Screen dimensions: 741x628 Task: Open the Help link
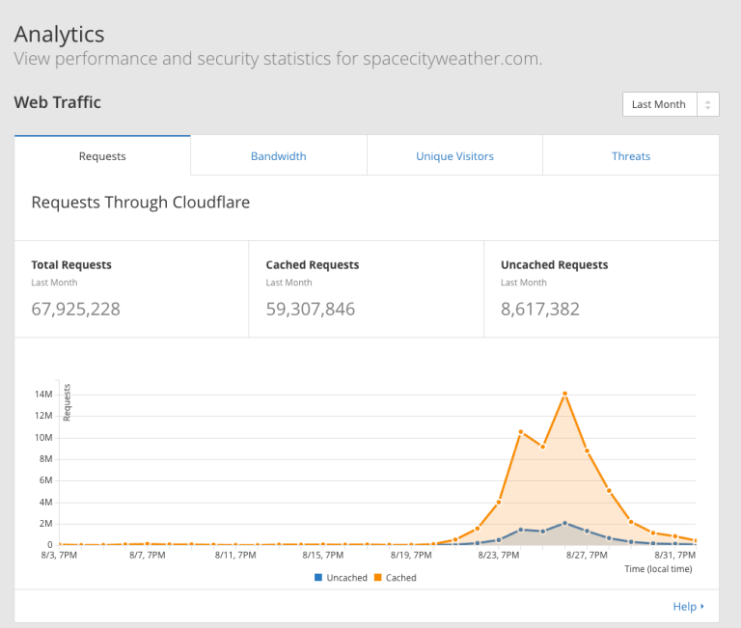685,606
